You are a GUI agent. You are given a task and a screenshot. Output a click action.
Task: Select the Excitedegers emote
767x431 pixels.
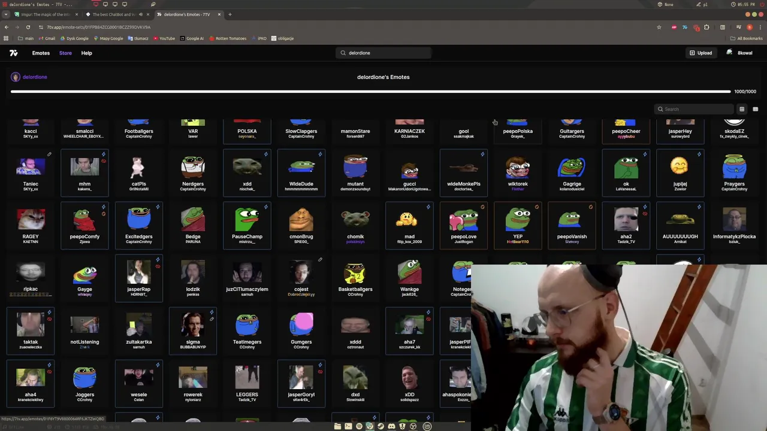pos(138,225)
